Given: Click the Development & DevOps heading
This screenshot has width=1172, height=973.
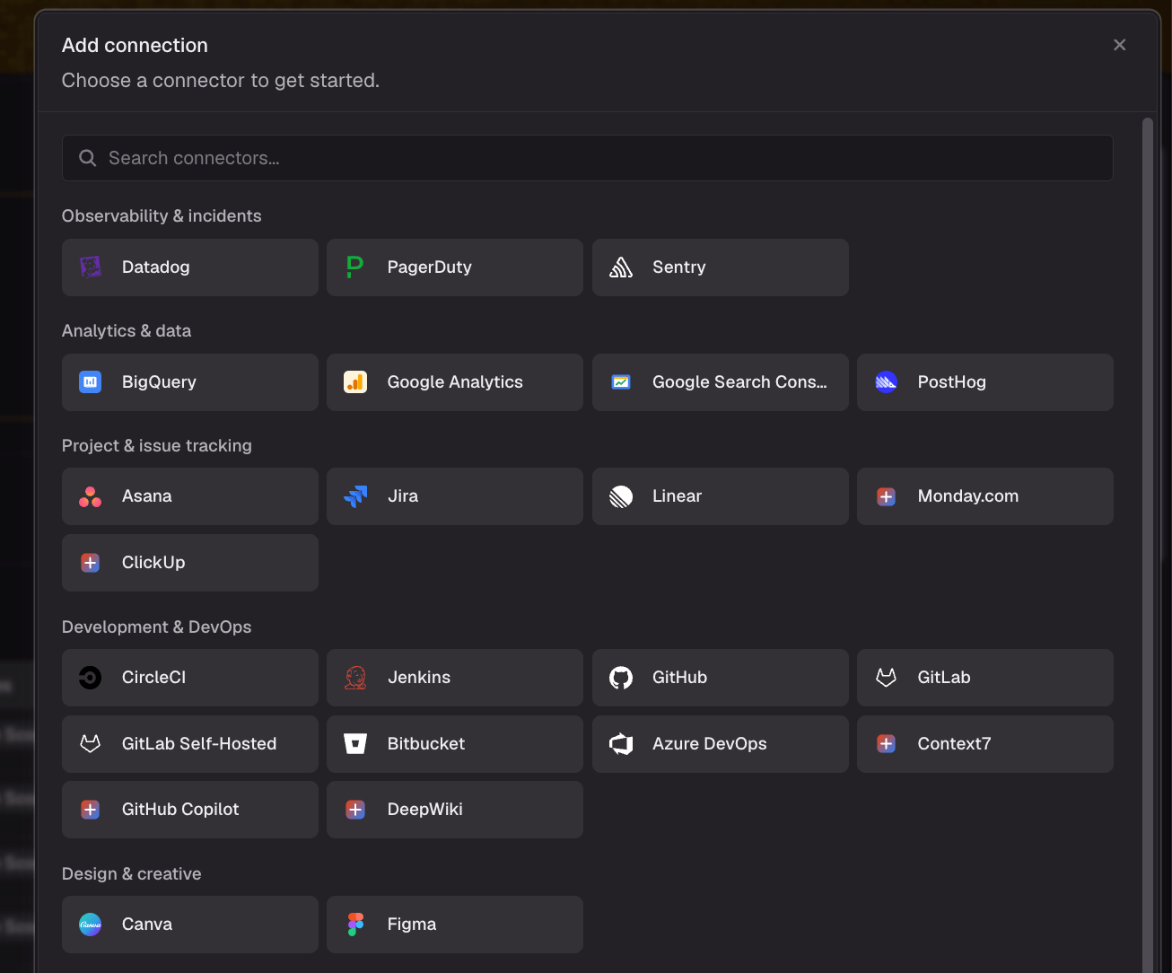Looking at the screenshot, I should click(x=157, y=627).
